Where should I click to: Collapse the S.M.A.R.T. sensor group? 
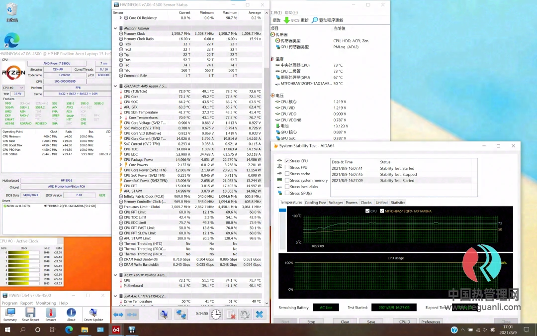pyautogui.click(x=115, y=296)
